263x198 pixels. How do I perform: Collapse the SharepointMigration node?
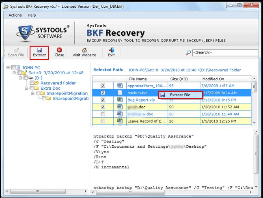coord(32,93)
